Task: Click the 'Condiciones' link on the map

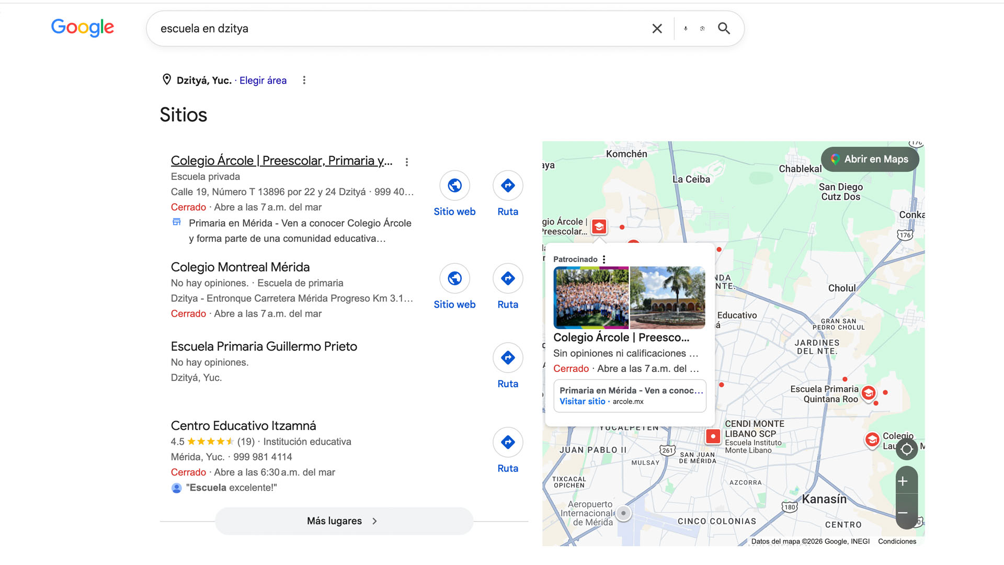Action: click(897, 541)
